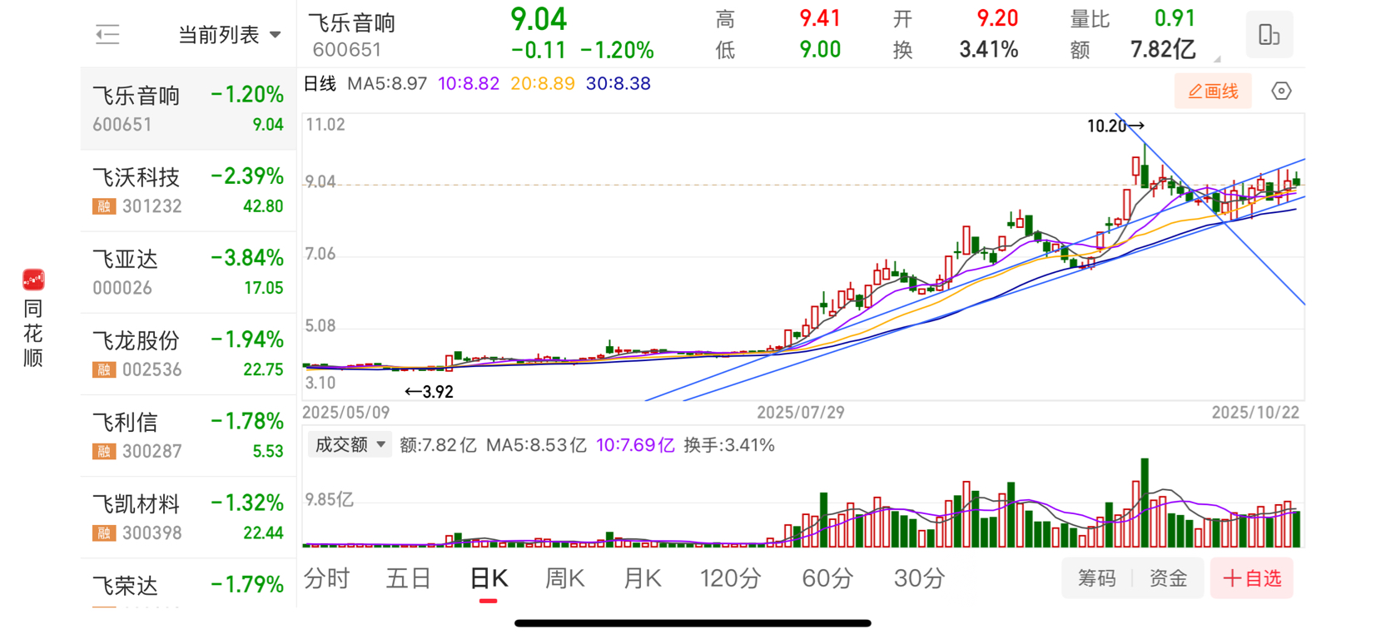Switch to 30分 tab
Viewport: 1386px width, 639px height.
919,578
